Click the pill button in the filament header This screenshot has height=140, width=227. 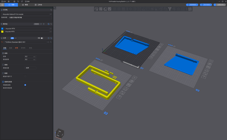click(x=37, y=24)
